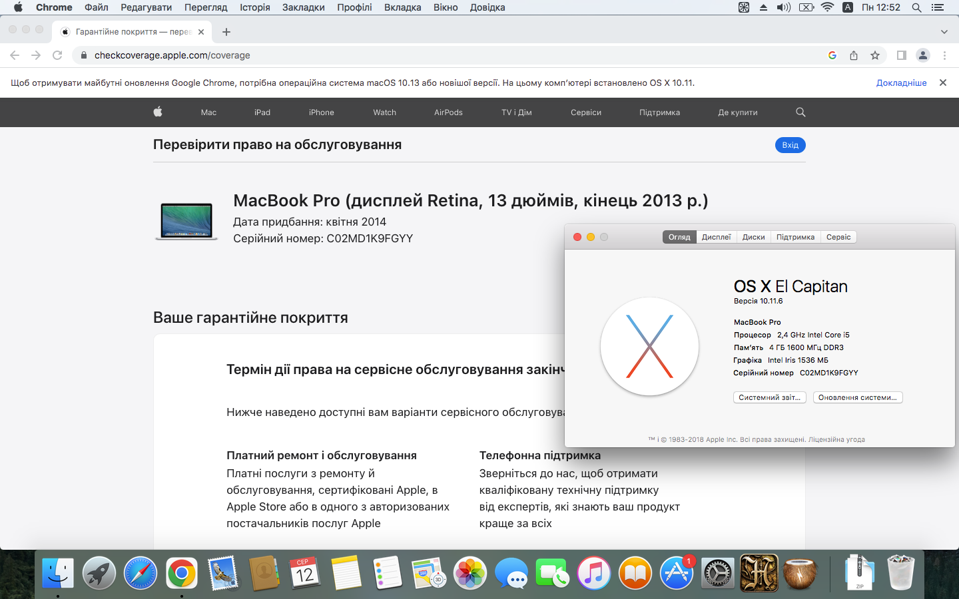Open iBooks from the Dock
Image resolution: width=959 pixels, height=599 pixels.
point(635,573)
